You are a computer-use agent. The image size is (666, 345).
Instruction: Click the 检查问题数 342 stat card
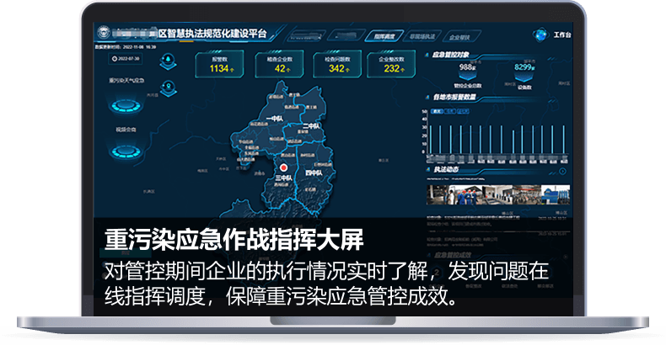337,66
